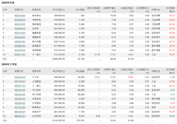
Task: Open stock code link 600519.SH
Action: [20, 16]
